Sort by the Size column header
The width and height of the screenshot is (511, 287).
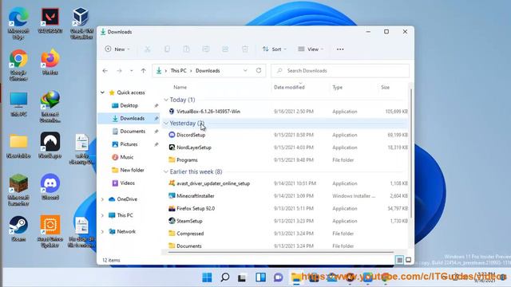pos(385,87)
